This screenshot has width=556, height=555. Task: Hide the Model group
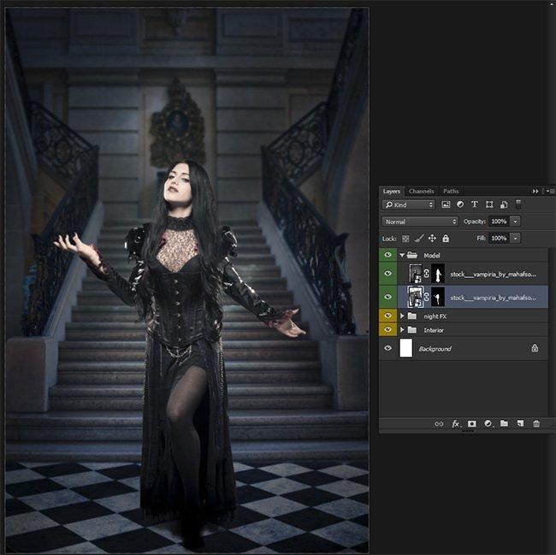coord(388,255)
